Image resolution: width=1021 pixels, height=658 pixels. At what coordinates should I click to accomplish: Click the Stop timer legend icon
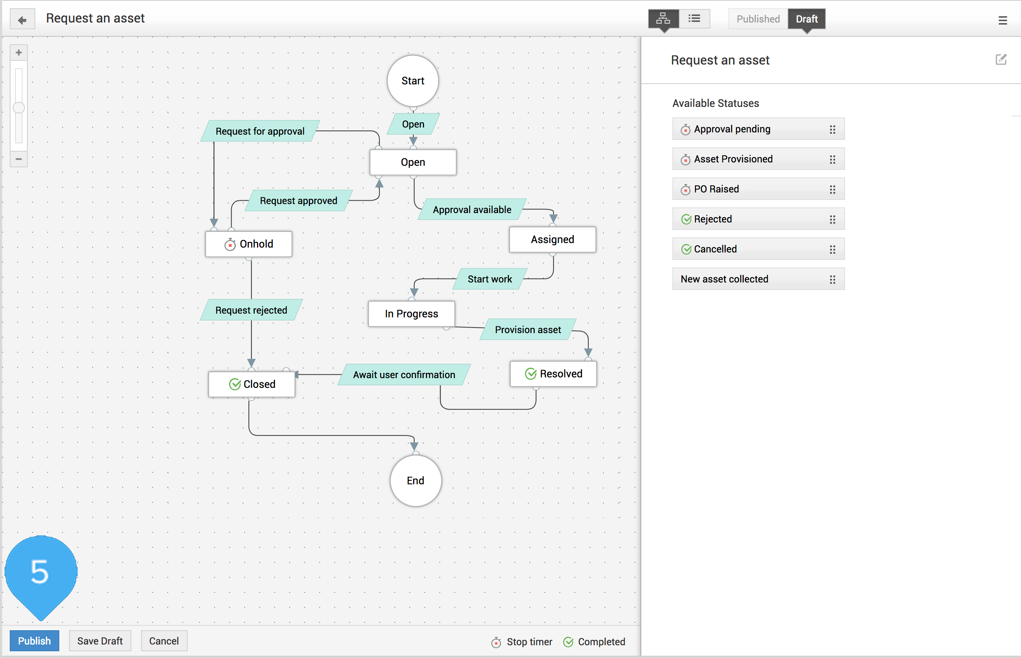click(496, 642)
